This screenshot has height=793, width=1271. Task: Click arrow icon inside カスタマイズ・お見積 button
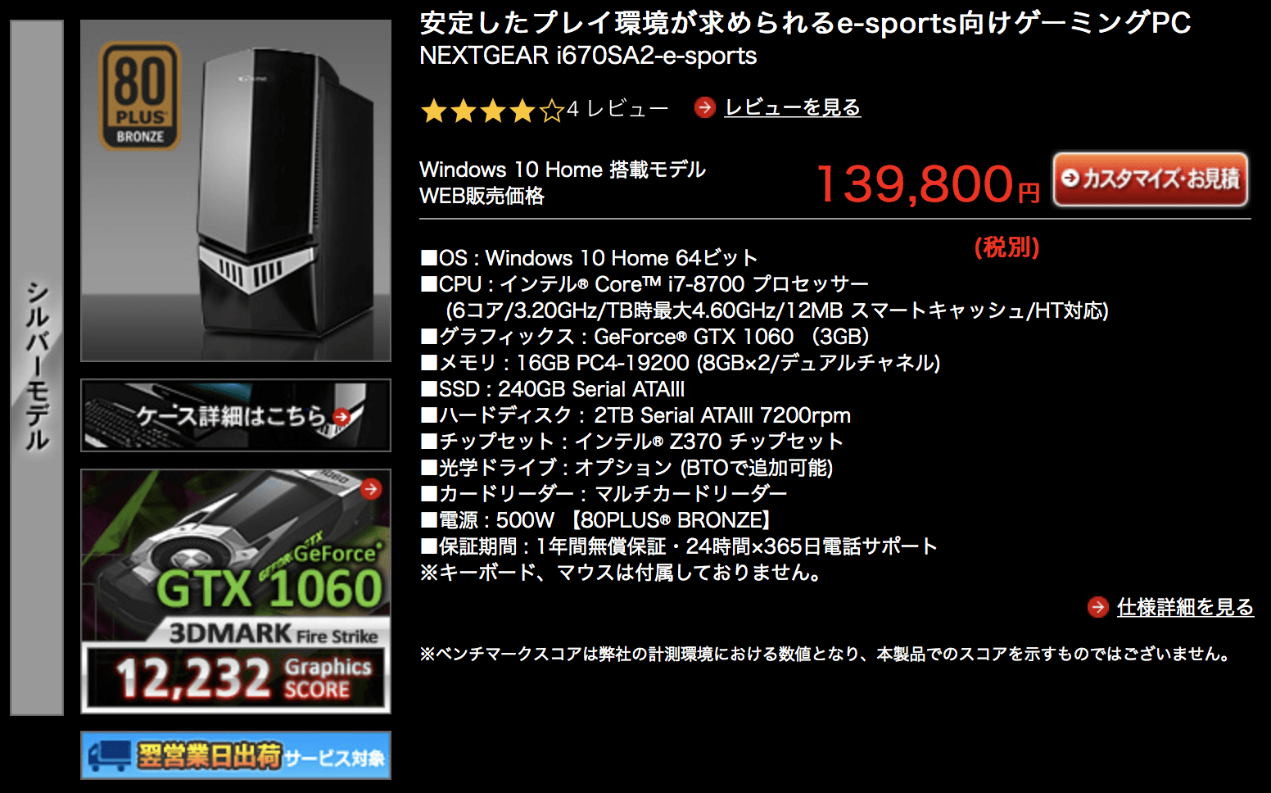coord(1070,178)
